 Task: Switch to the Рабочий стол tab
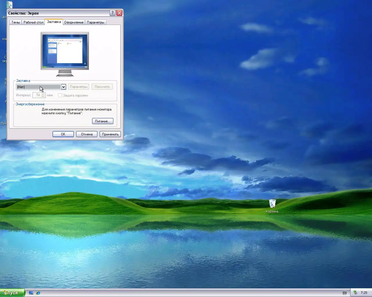tap(33, 22)
